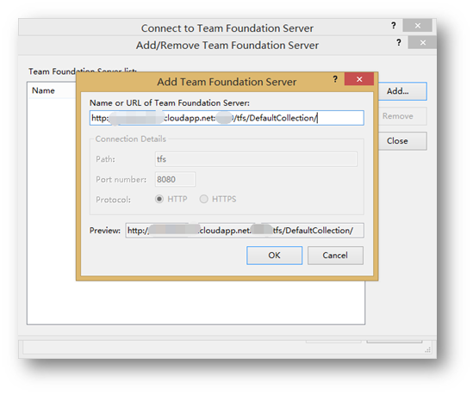The height and width of the screenshot is (395, 473).
Task: Cancel adding the Team Foundation Server
Action: (335, 256)
